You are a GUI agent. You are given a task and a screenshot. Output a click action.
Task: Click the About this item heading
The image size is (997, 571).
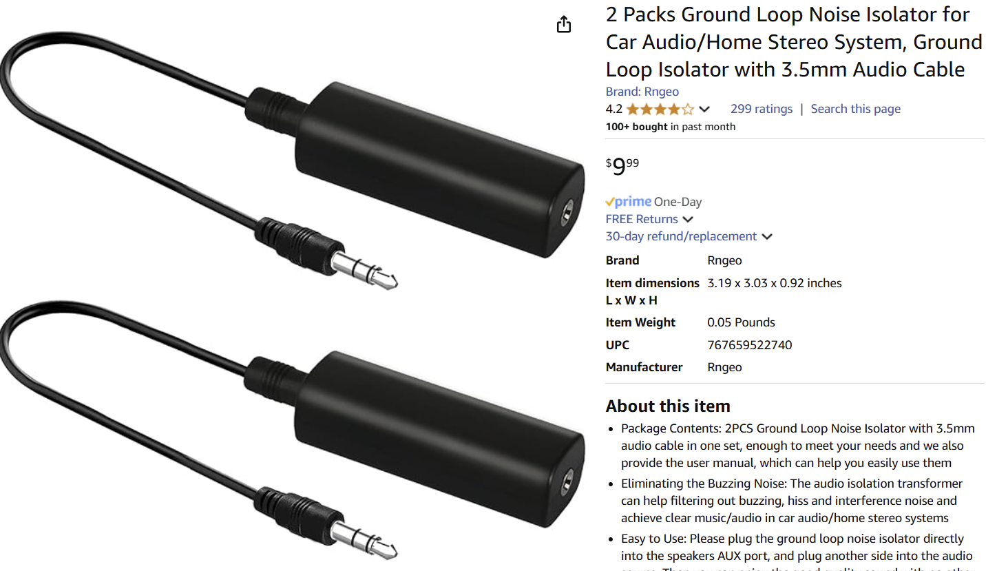click(x=668, y=406)
